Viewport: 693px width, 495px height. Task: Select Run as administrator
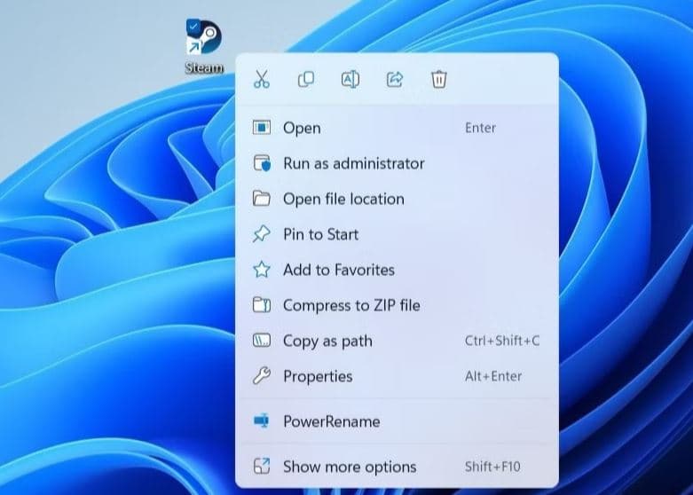pos(397,163)
